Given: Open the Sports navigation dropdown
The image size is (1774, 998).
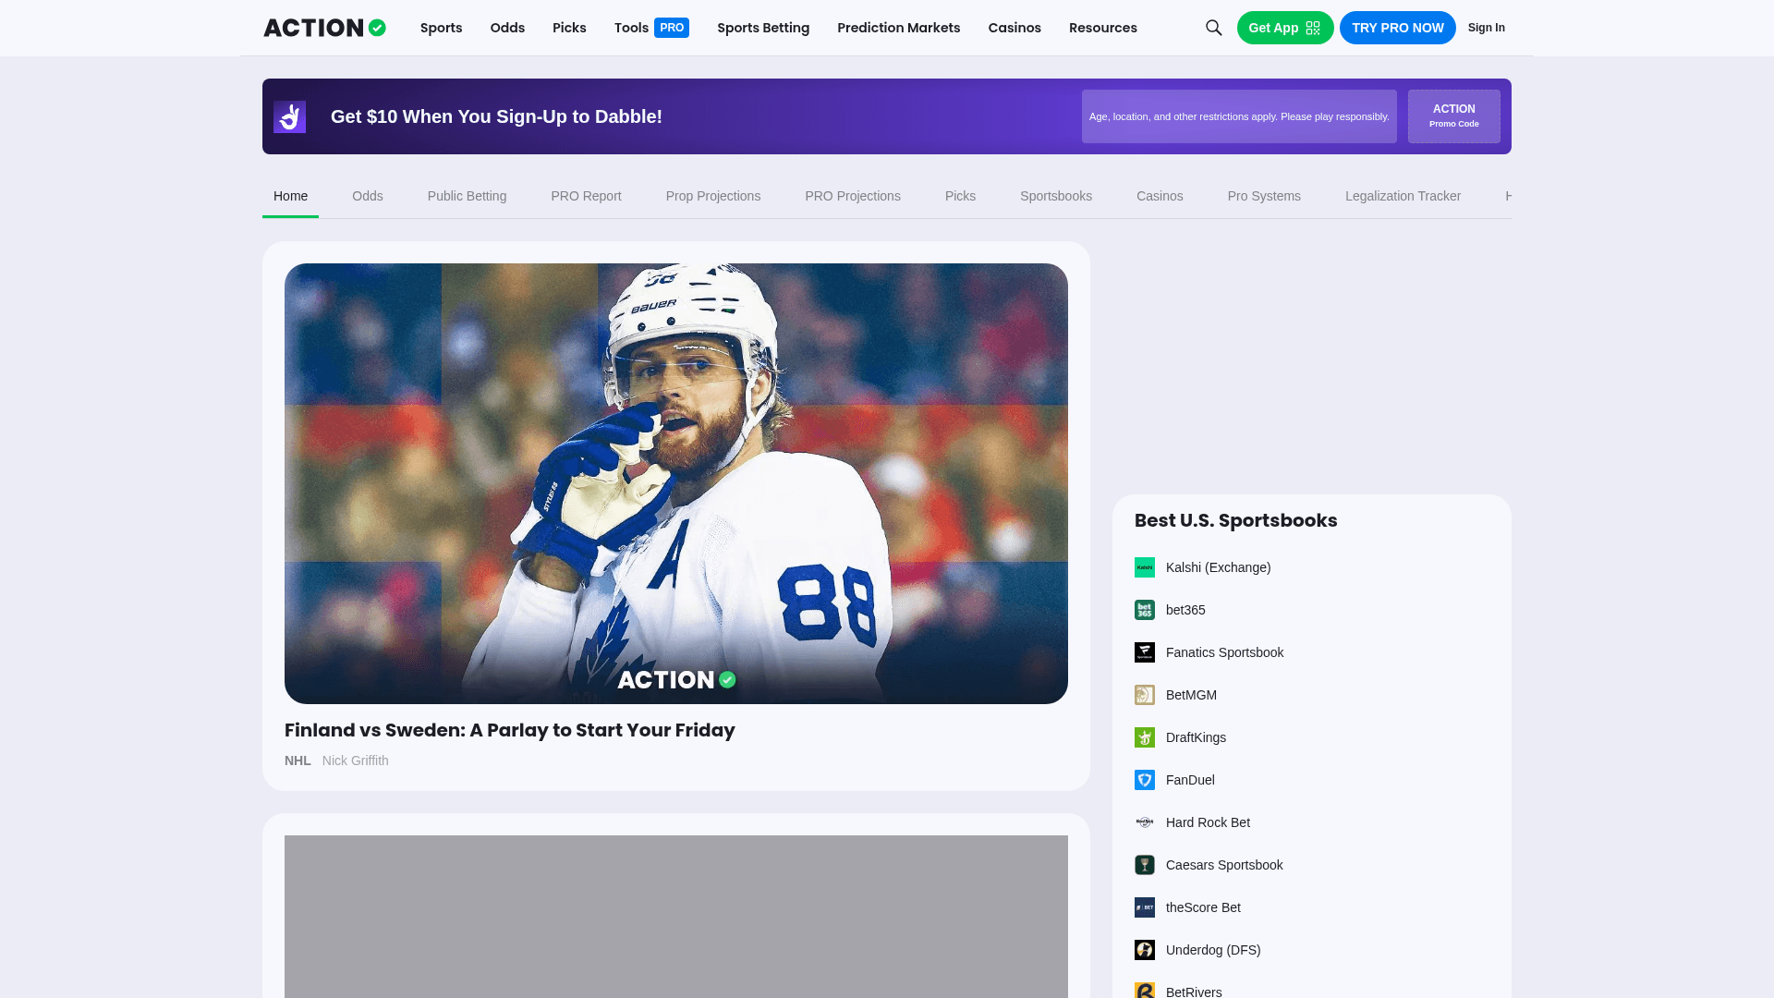Looking at the screenshot, I should point(441,28).
